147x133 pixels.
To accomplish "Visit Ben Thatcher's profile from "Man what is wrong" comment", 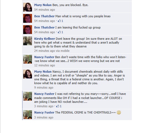I will click(x=44, y=16).
